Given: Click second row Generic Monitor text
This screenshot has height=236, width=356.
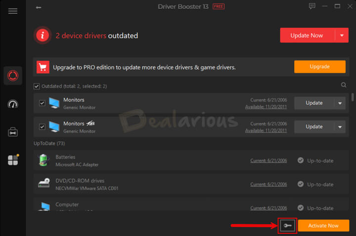Looking at the screenshot, I should [x=79, y=131].
